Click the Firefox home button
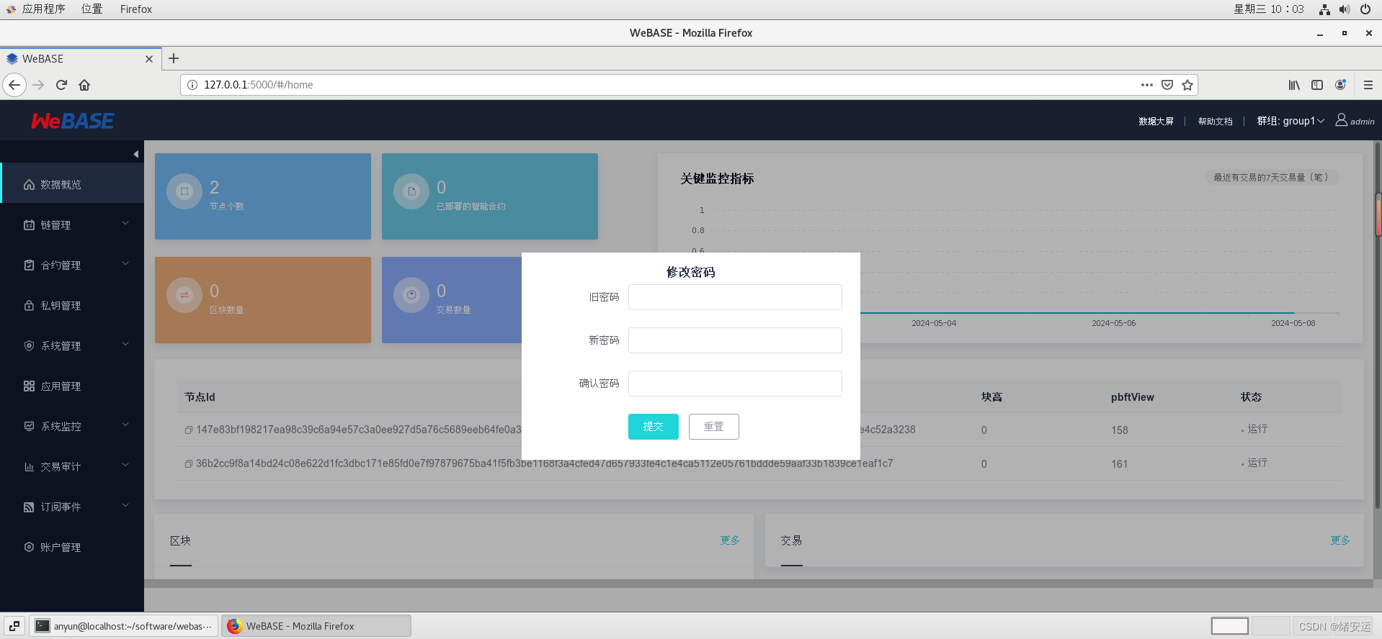 84,85
